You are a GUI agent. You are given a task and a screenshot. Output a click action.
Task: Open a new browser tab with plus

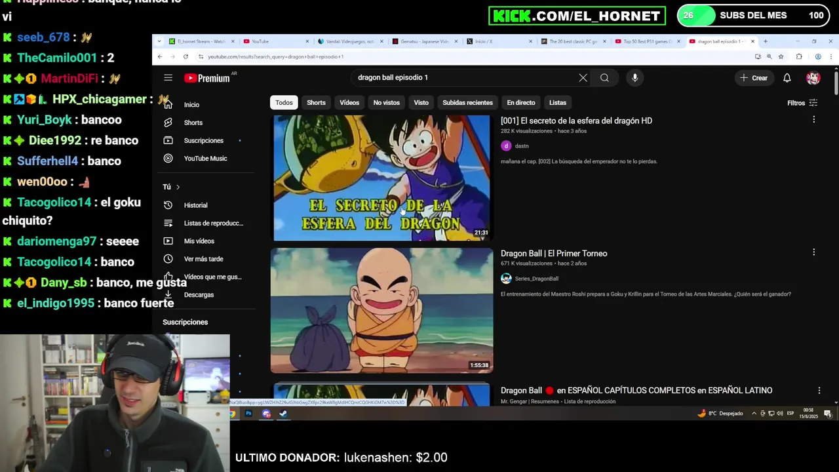click(x=765, y=41)
